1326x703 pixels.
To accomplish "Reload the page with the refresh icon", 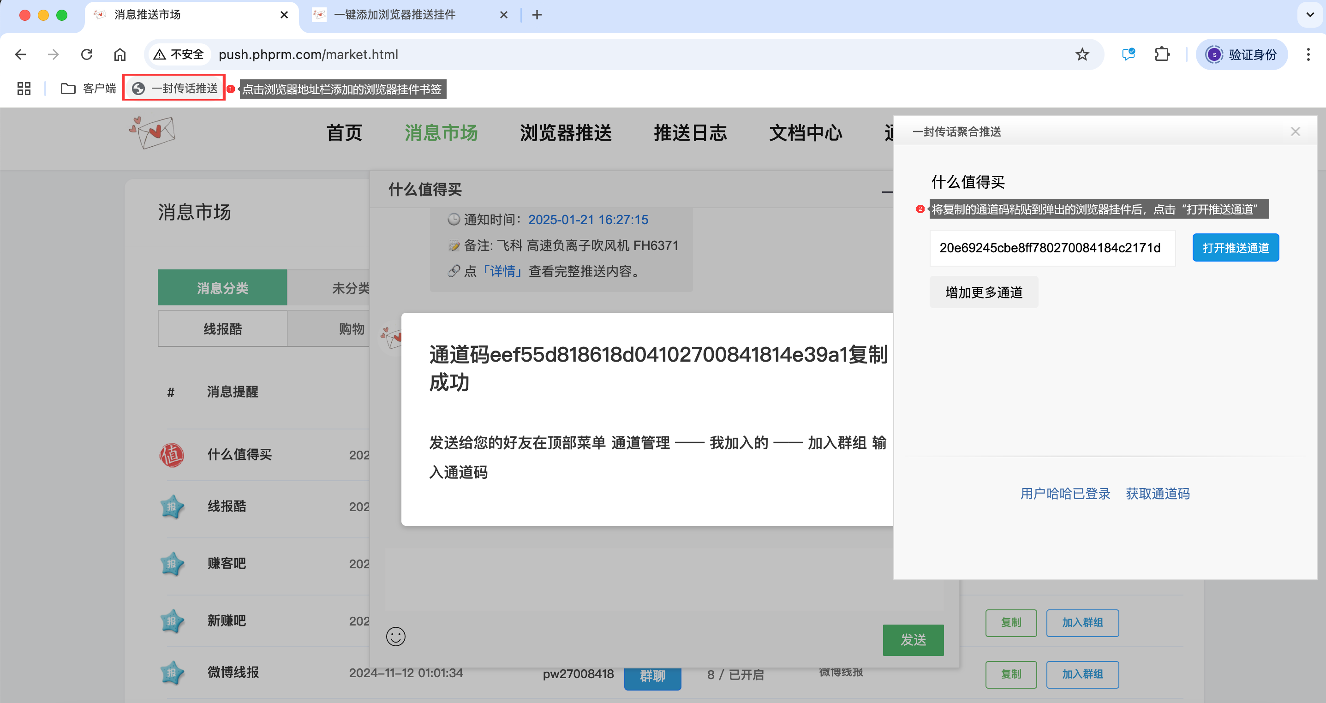I will point(86,54).
